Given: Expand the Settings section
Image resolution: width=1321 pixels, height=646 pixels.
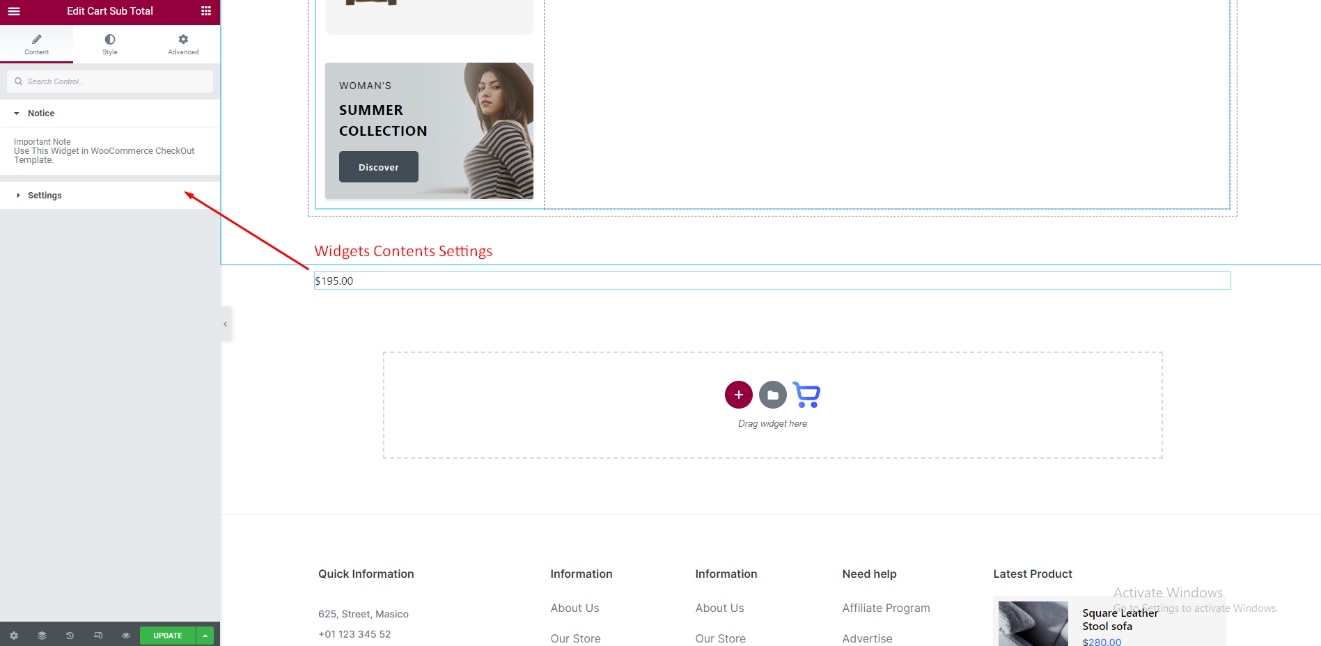Looking at the screenshot, I should pyautogui.click(x=45, y=196).
